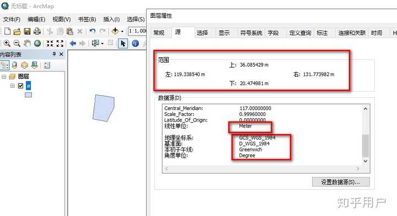
Task: Create a new map document
Action: [x=7, y=31]
